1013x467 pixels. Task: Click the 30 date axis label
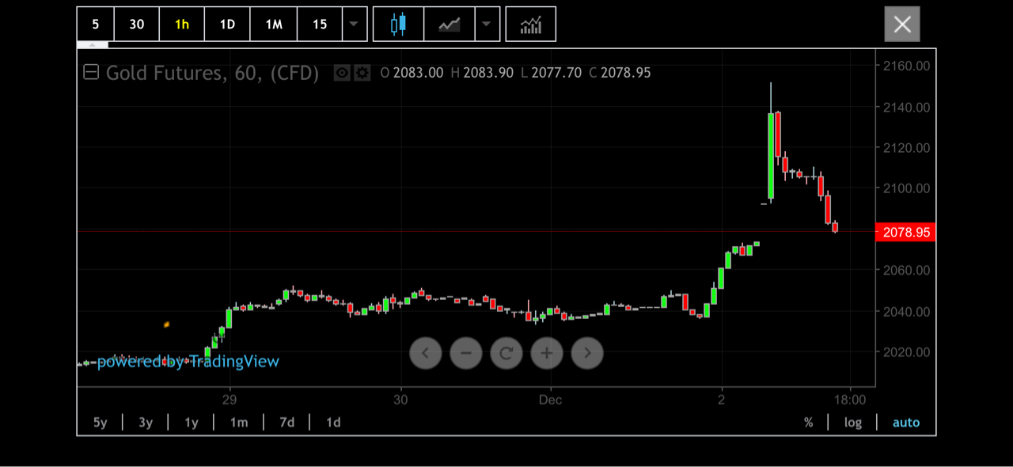click(400, 400)
